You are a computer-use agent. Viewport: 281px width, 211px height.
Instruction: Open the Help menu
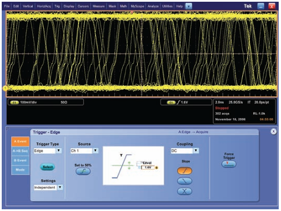(x=179, y=6)
